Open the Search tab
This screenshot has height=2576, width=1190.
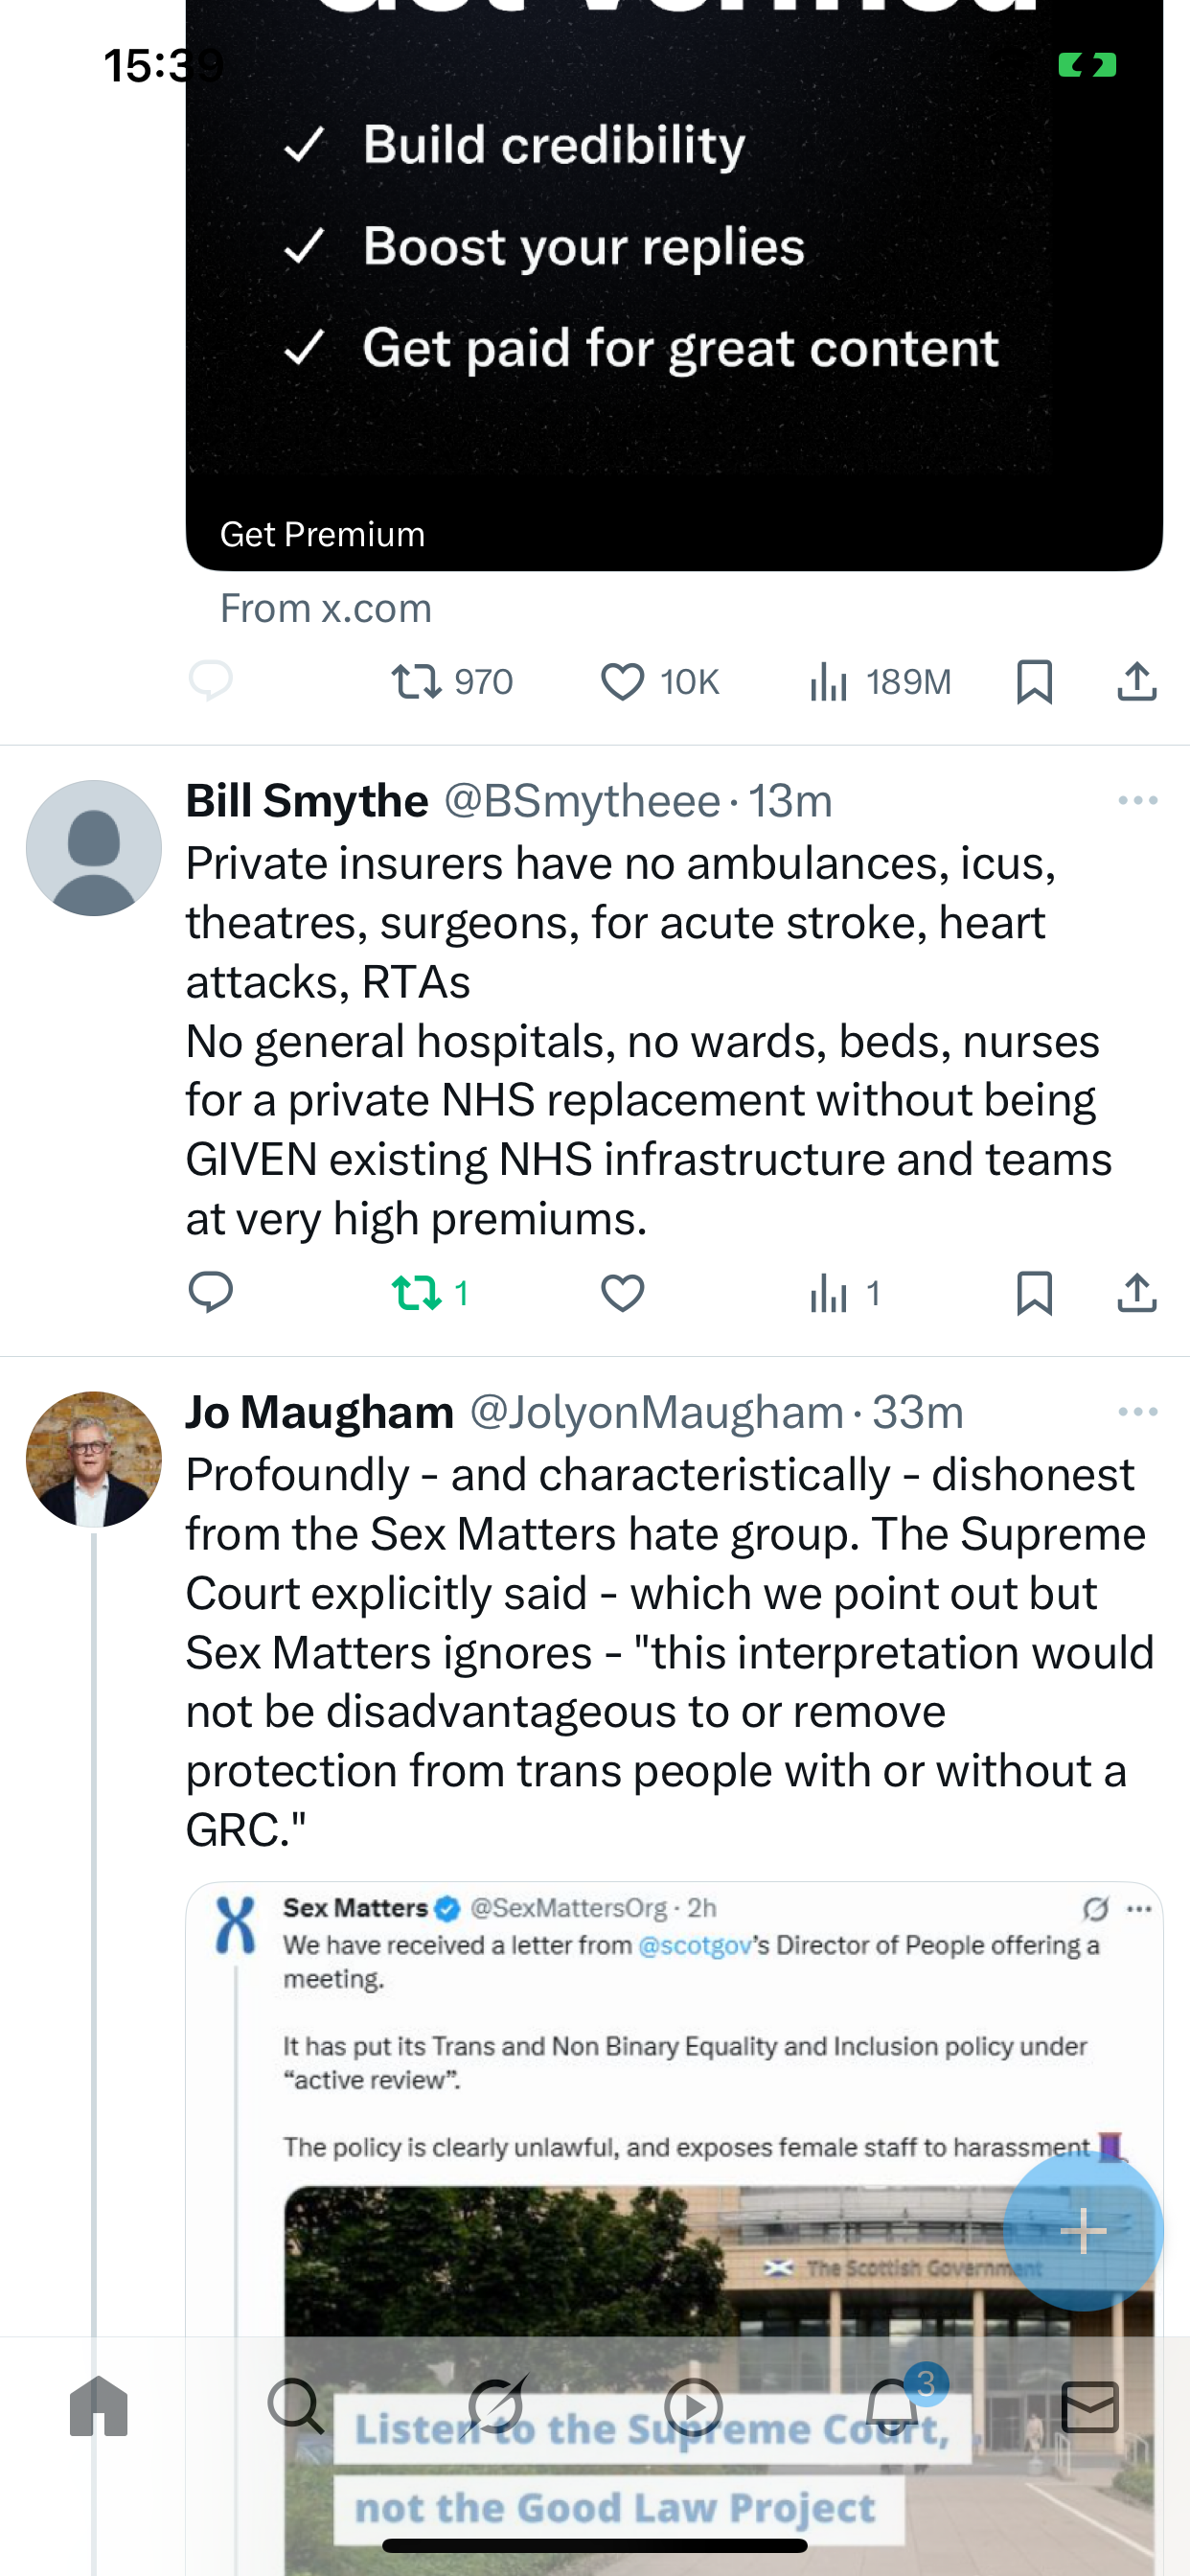pyautogui.click(x=296, y=2407)
